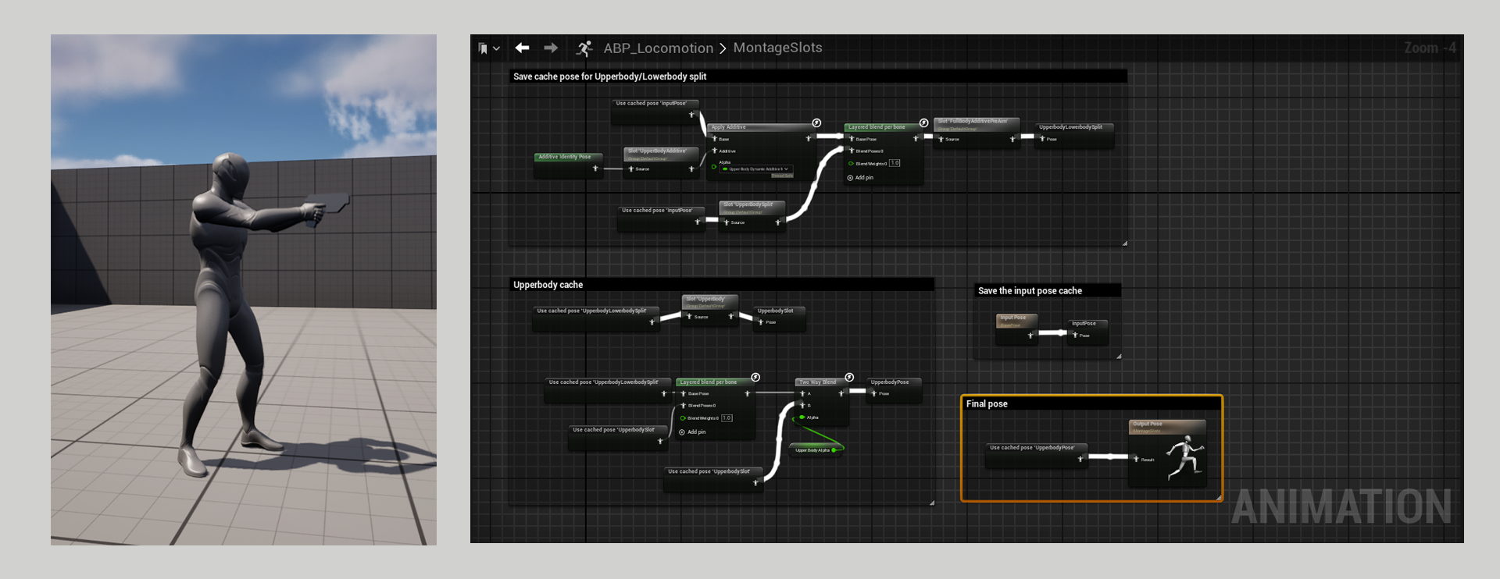Click the Alpha pin on Two Way Blend
The image size is (1500, 579).
(802, 417)
